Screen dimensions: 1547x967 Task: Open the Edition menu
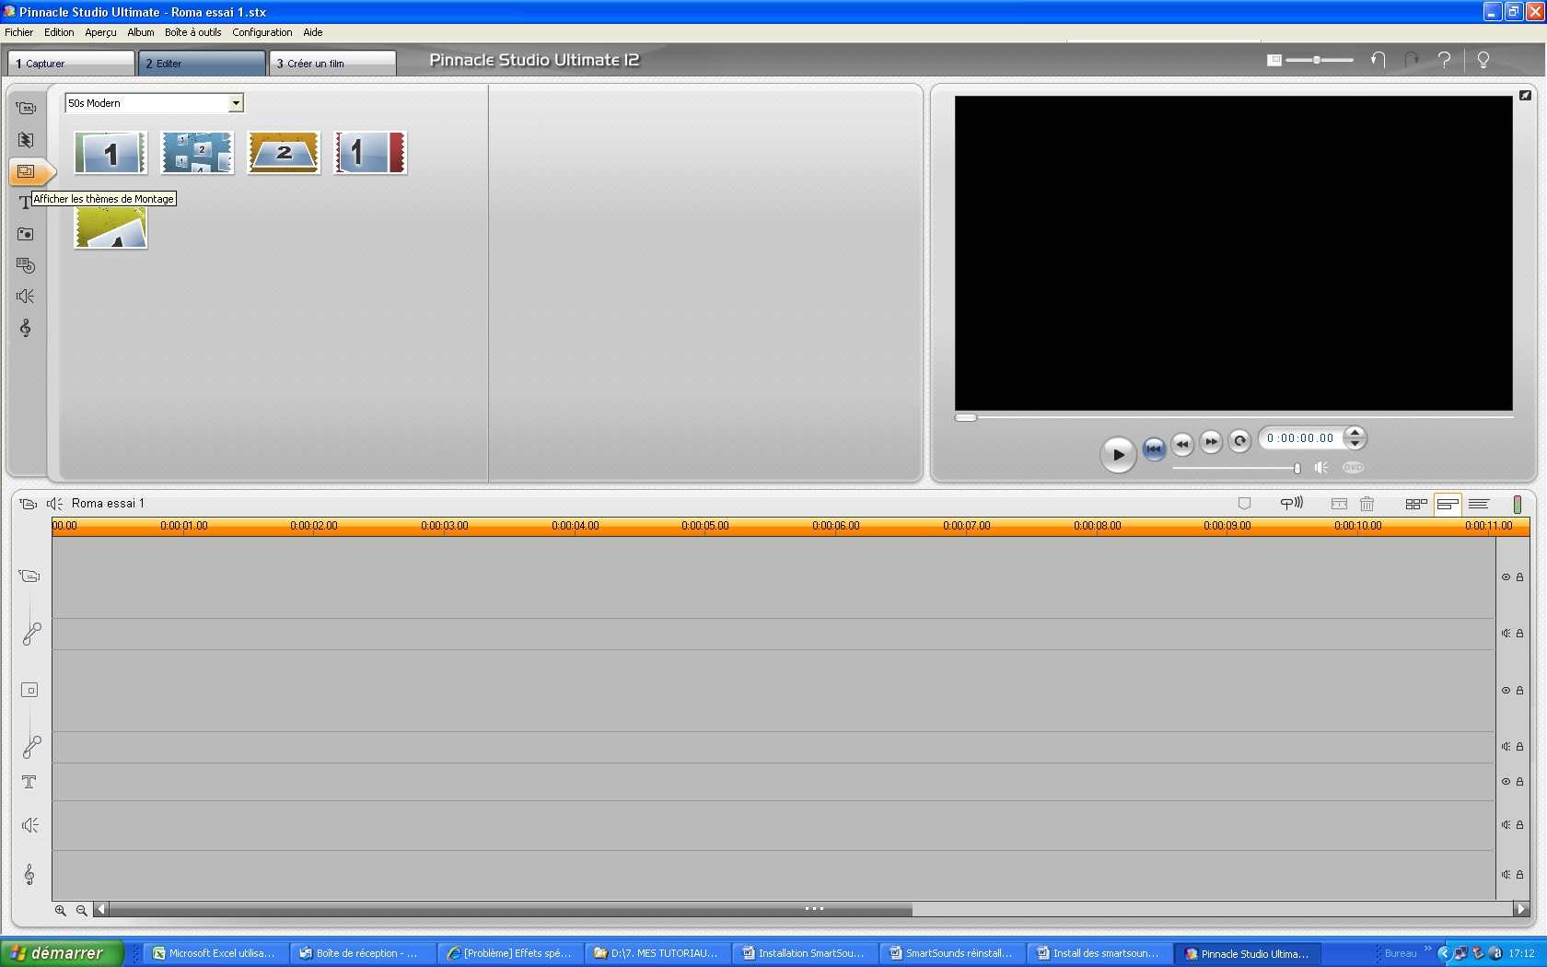coord(59,32)
